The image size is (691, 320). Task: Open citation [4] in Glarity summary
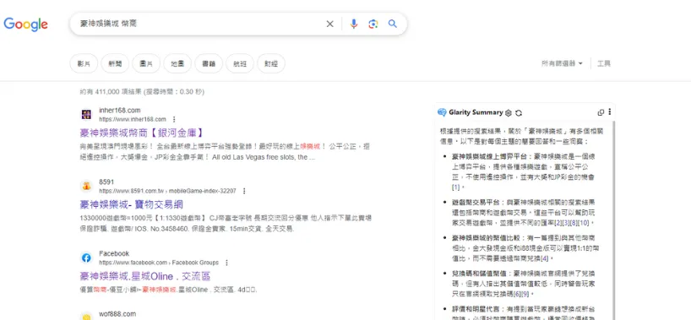(546, 258)
